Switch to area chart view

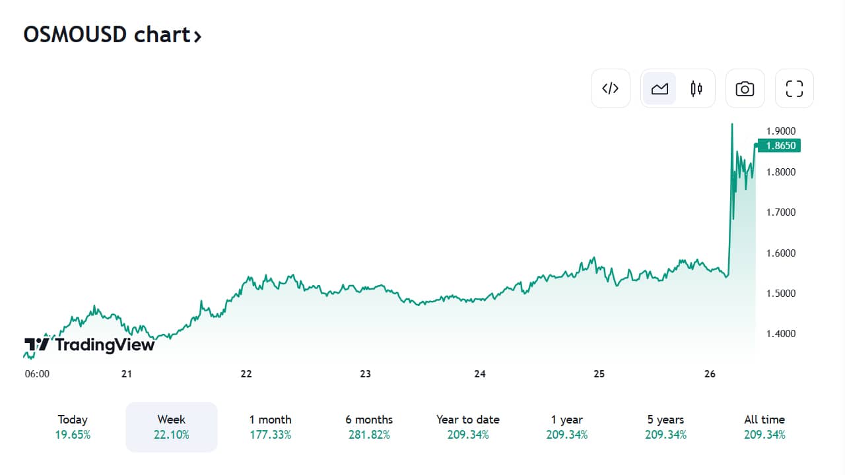pyautogui.click(x=659, y=88)
